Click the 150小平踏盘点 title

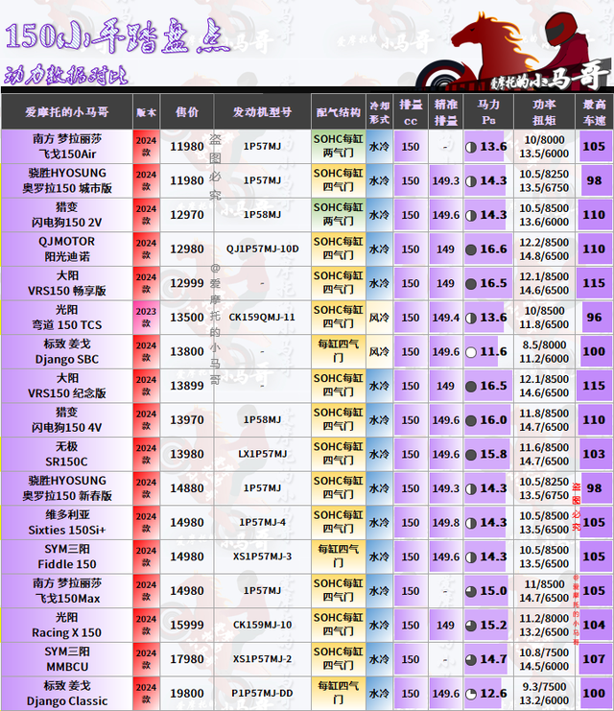click(x=119, y=36)
